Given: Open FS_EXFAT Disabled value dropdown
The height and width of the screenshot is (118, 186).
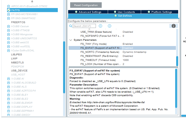Looking at the screenshot, I should tap(149, 48).
